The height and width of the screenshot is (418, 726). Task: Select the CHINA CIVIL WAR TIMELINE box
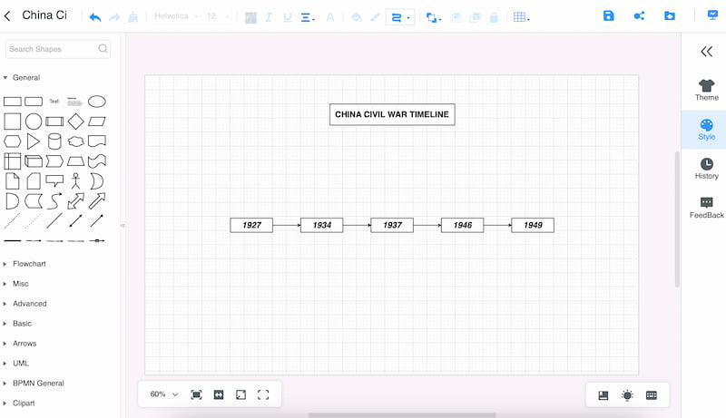click(x=392, y=114)
